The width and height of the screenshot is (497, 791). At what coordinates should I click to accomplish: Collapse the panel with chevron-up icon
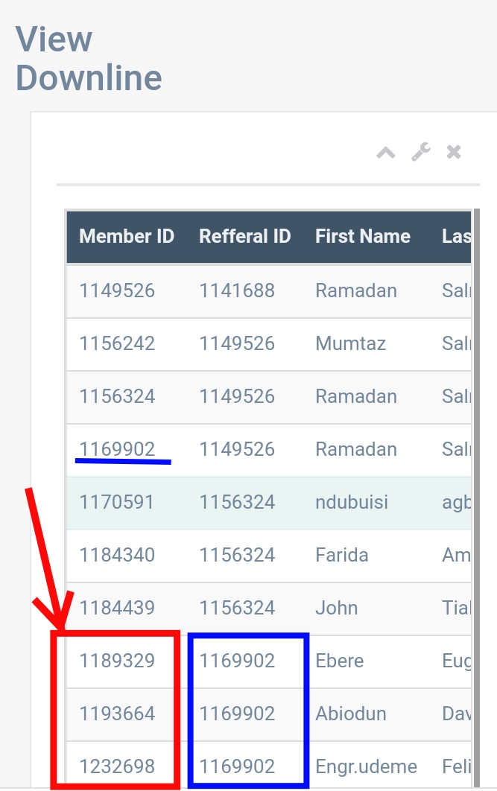coord(385,153)
